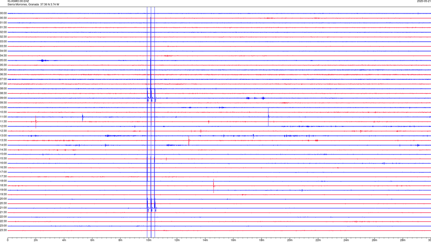Click the 6m tick label on time axis

(92, 240)
